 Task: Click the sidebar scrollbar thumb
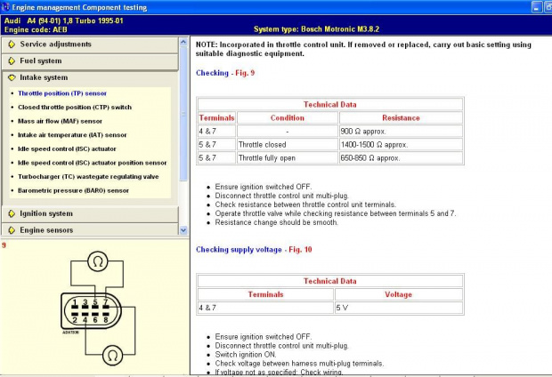pyautogui.click(x=183, y=114)
